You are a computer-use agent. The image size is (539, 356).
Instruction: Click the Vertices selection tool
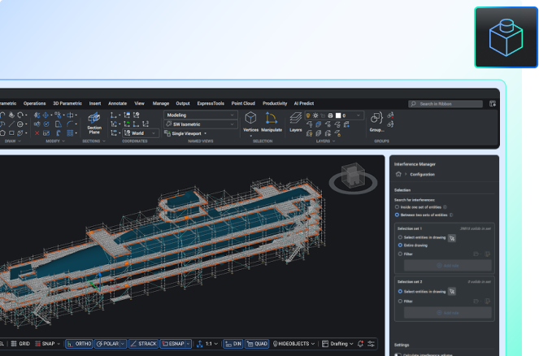(x=250, y=122)
